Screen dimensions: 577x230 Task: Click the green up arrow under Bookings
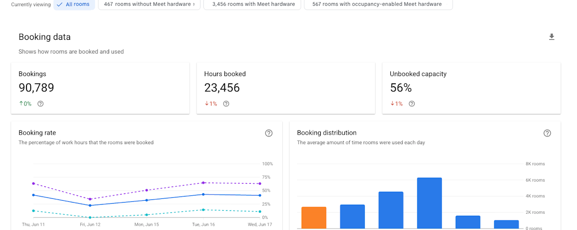pyautogui.click(x=21, y=103)
